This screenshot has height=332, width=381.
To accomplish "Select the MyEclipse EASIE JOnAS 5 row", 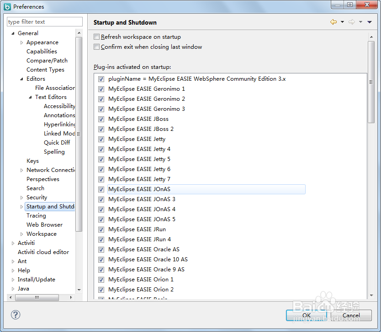I will pos(142,219).
